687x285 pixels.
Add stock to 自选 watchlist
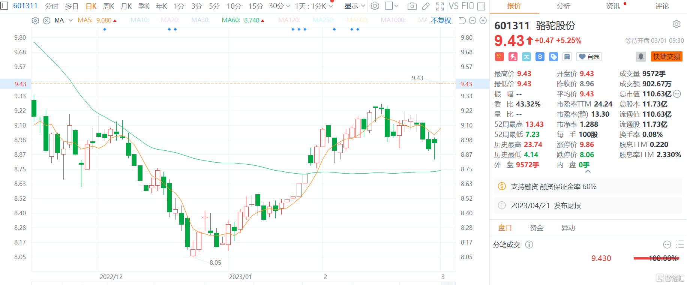tap(589, 57)
